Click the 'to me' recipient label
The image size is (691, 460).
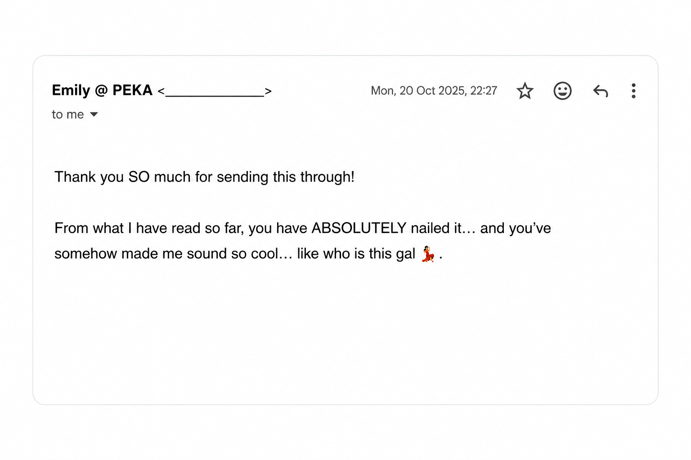[x=67, y=115]
